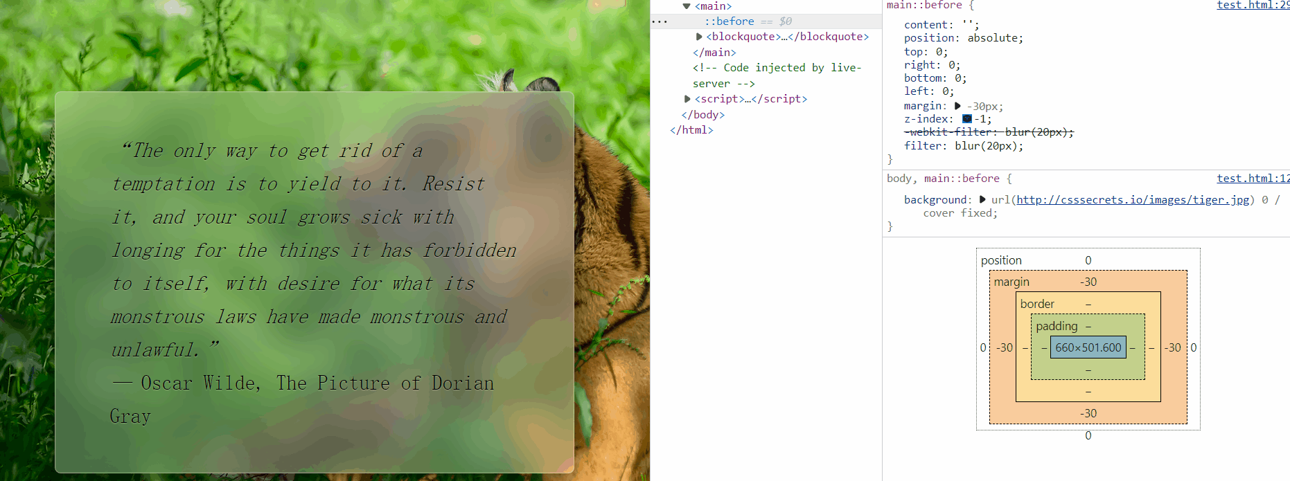The width and height of the screenshot is (1290, 481).
Task: Edit the bottom: 0 declaration
Action: (935, 78)
